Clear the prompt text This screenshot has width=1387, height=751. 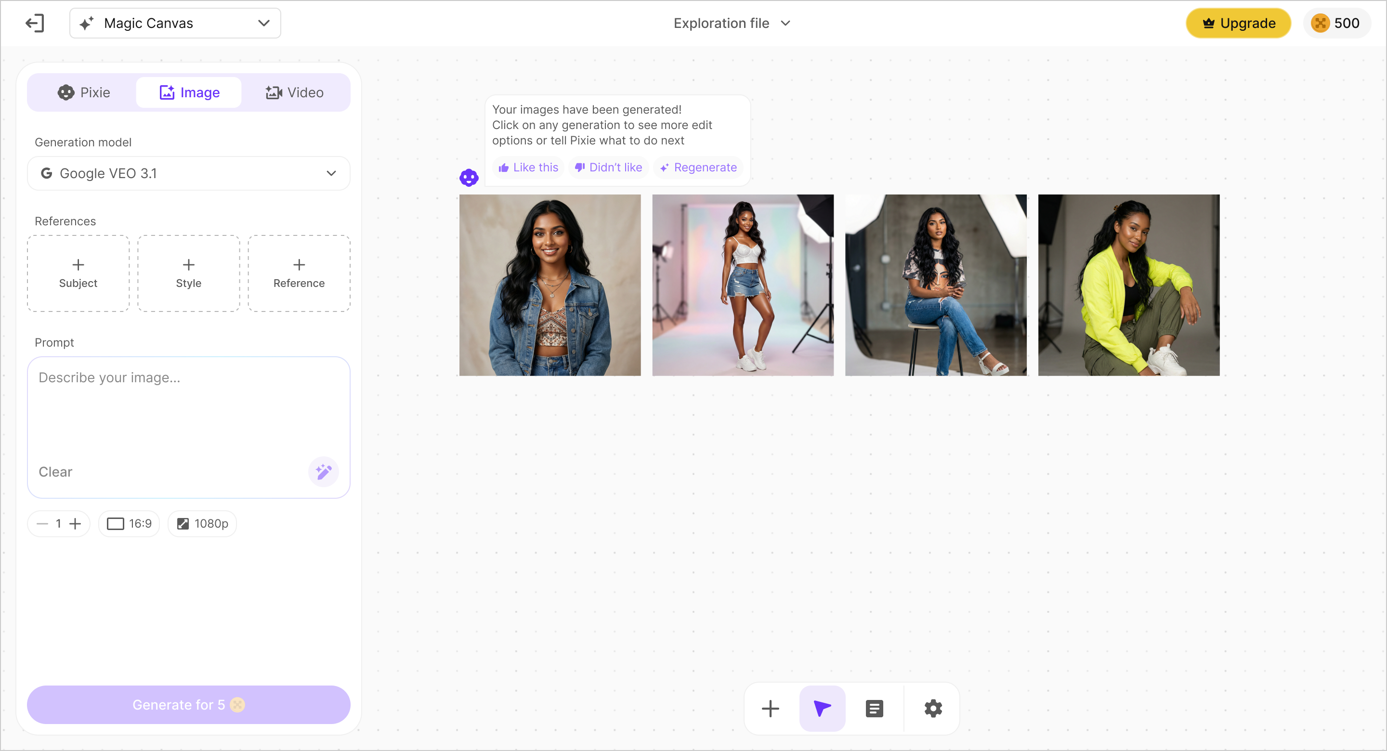[x=55, y=472]
